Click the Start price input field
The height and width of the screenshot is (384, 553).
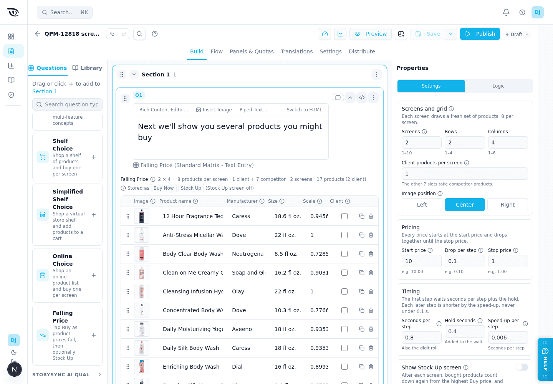point(422,261)
